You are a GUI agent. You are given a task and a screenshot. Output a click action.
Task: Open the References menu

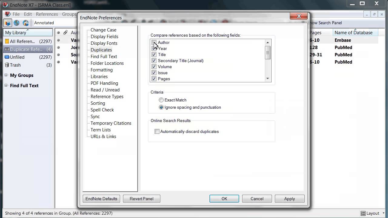click(47, 14)
